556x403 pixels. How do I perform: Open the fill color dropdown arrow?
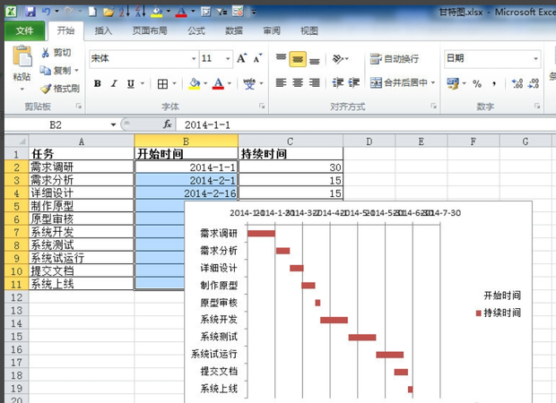(x=205, y=84)
